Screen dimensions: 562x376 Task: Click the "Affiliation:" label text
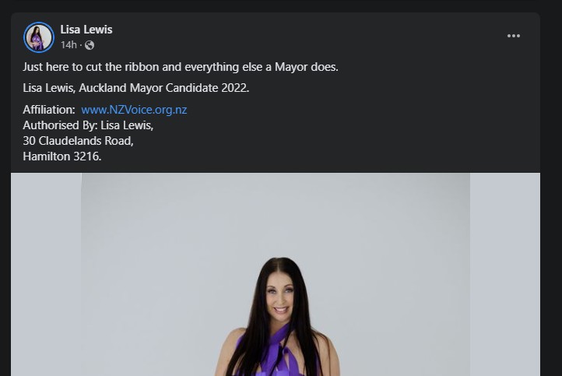[49, 110]
